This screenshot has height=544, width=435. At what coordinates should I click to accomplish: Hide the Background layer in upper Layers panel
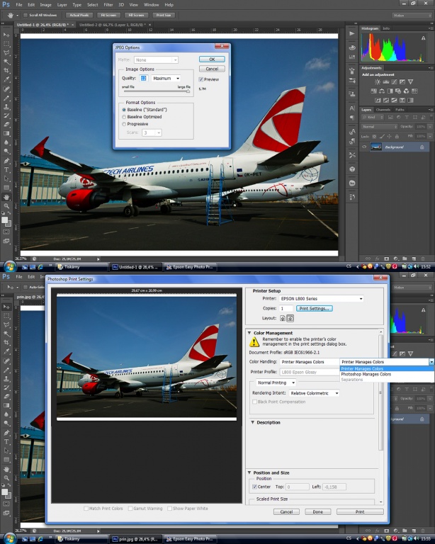pyautogui.click(x=364, y=147)
